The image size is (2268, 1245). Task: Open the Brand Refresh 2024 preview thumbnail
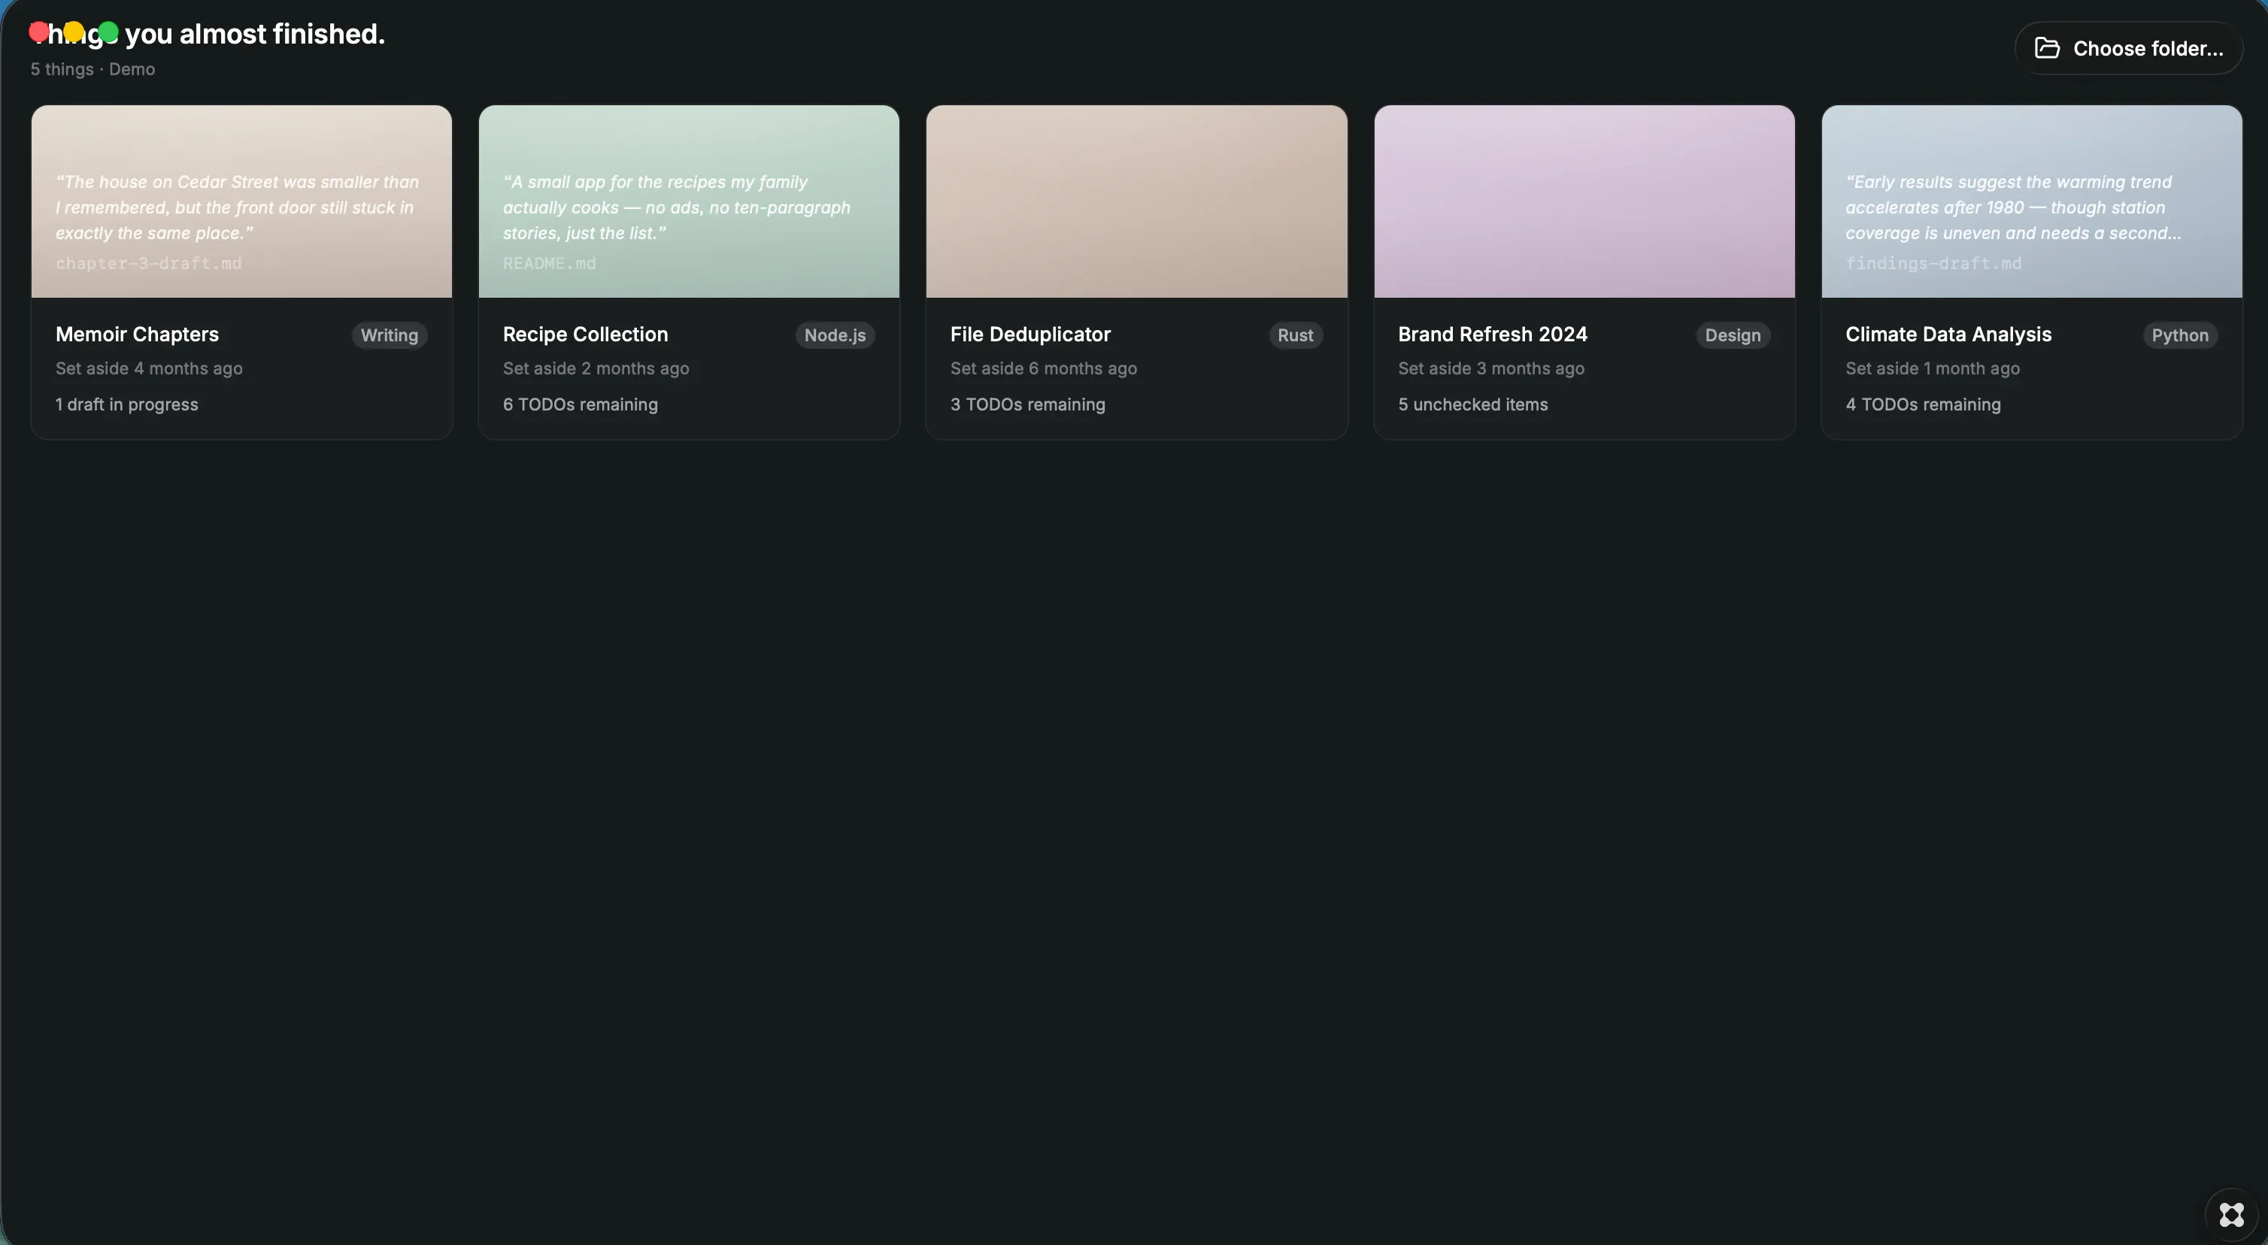[1584, 201]
